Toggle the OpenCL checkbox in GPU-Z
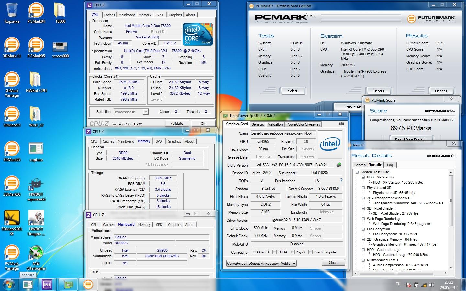 pyautogui.click(x=254, y=252)
